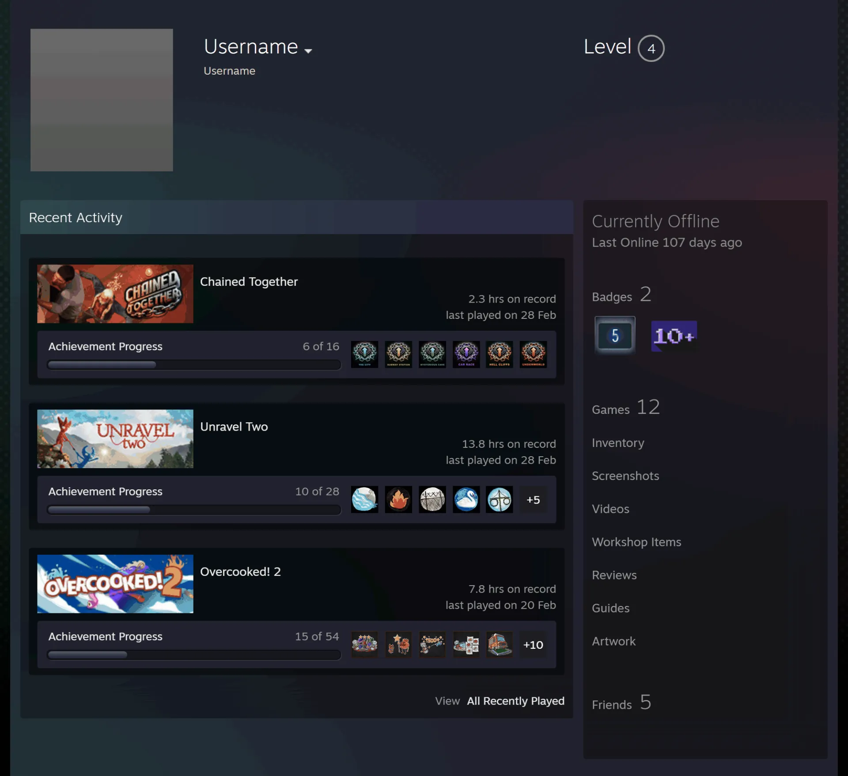Click the Unravel Two game banner

(115, 439)
